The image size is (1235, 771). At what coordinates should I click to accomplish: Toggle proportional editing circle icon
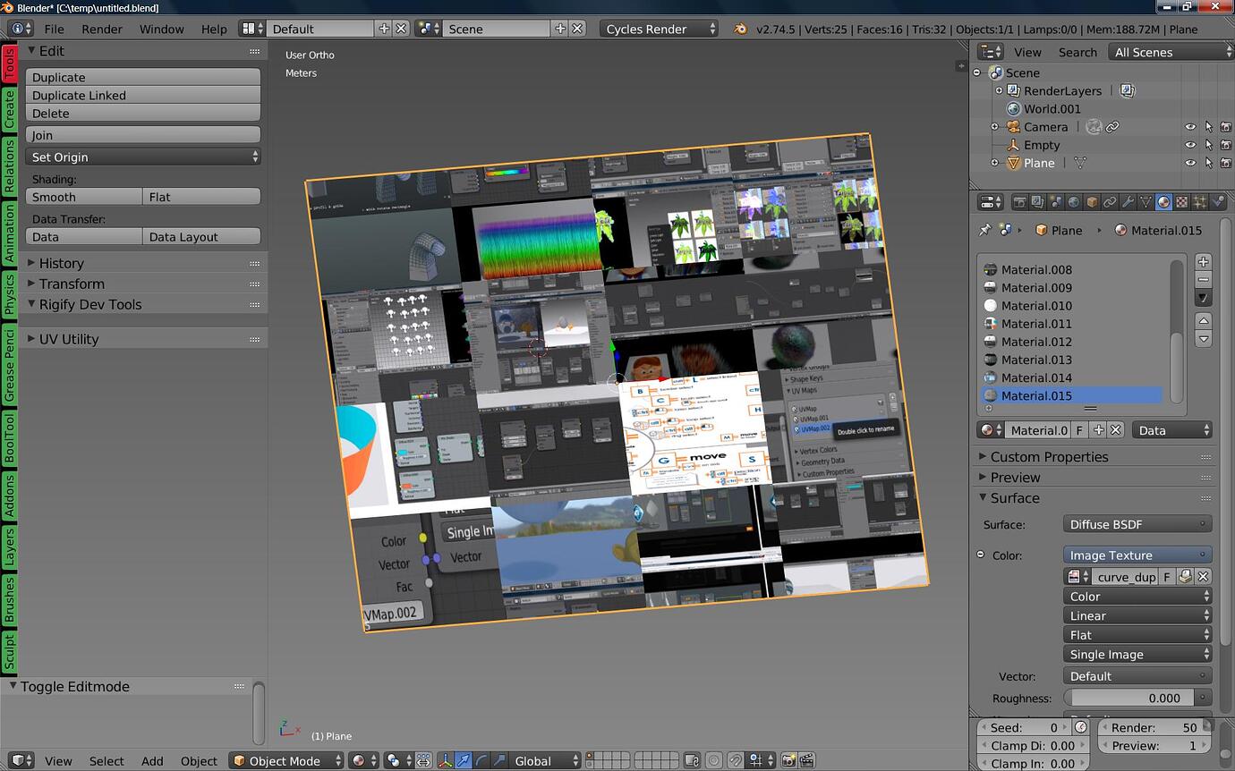[x=713, y=760]
